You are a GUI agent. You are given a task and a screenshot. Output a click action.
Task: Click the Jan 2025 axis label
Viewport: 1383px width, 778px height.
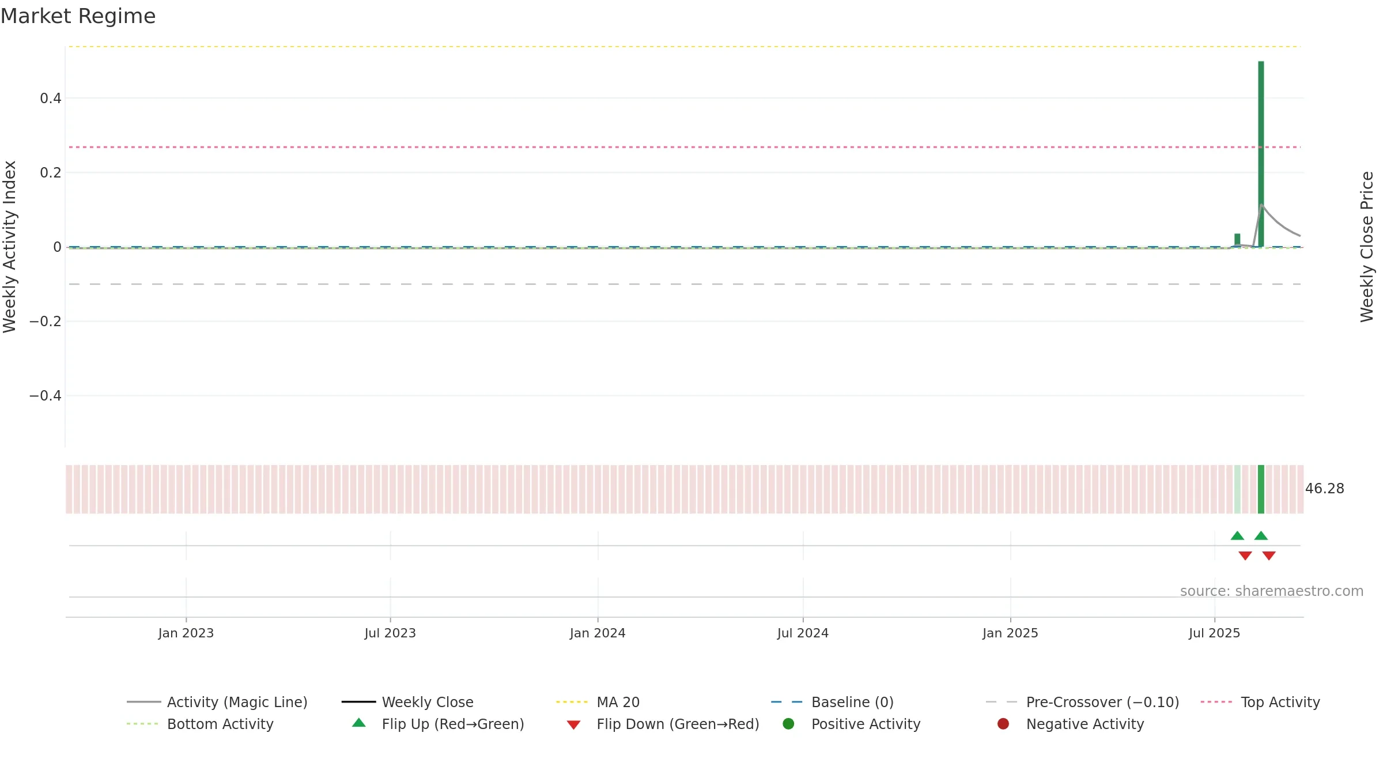coord(1010,633)
